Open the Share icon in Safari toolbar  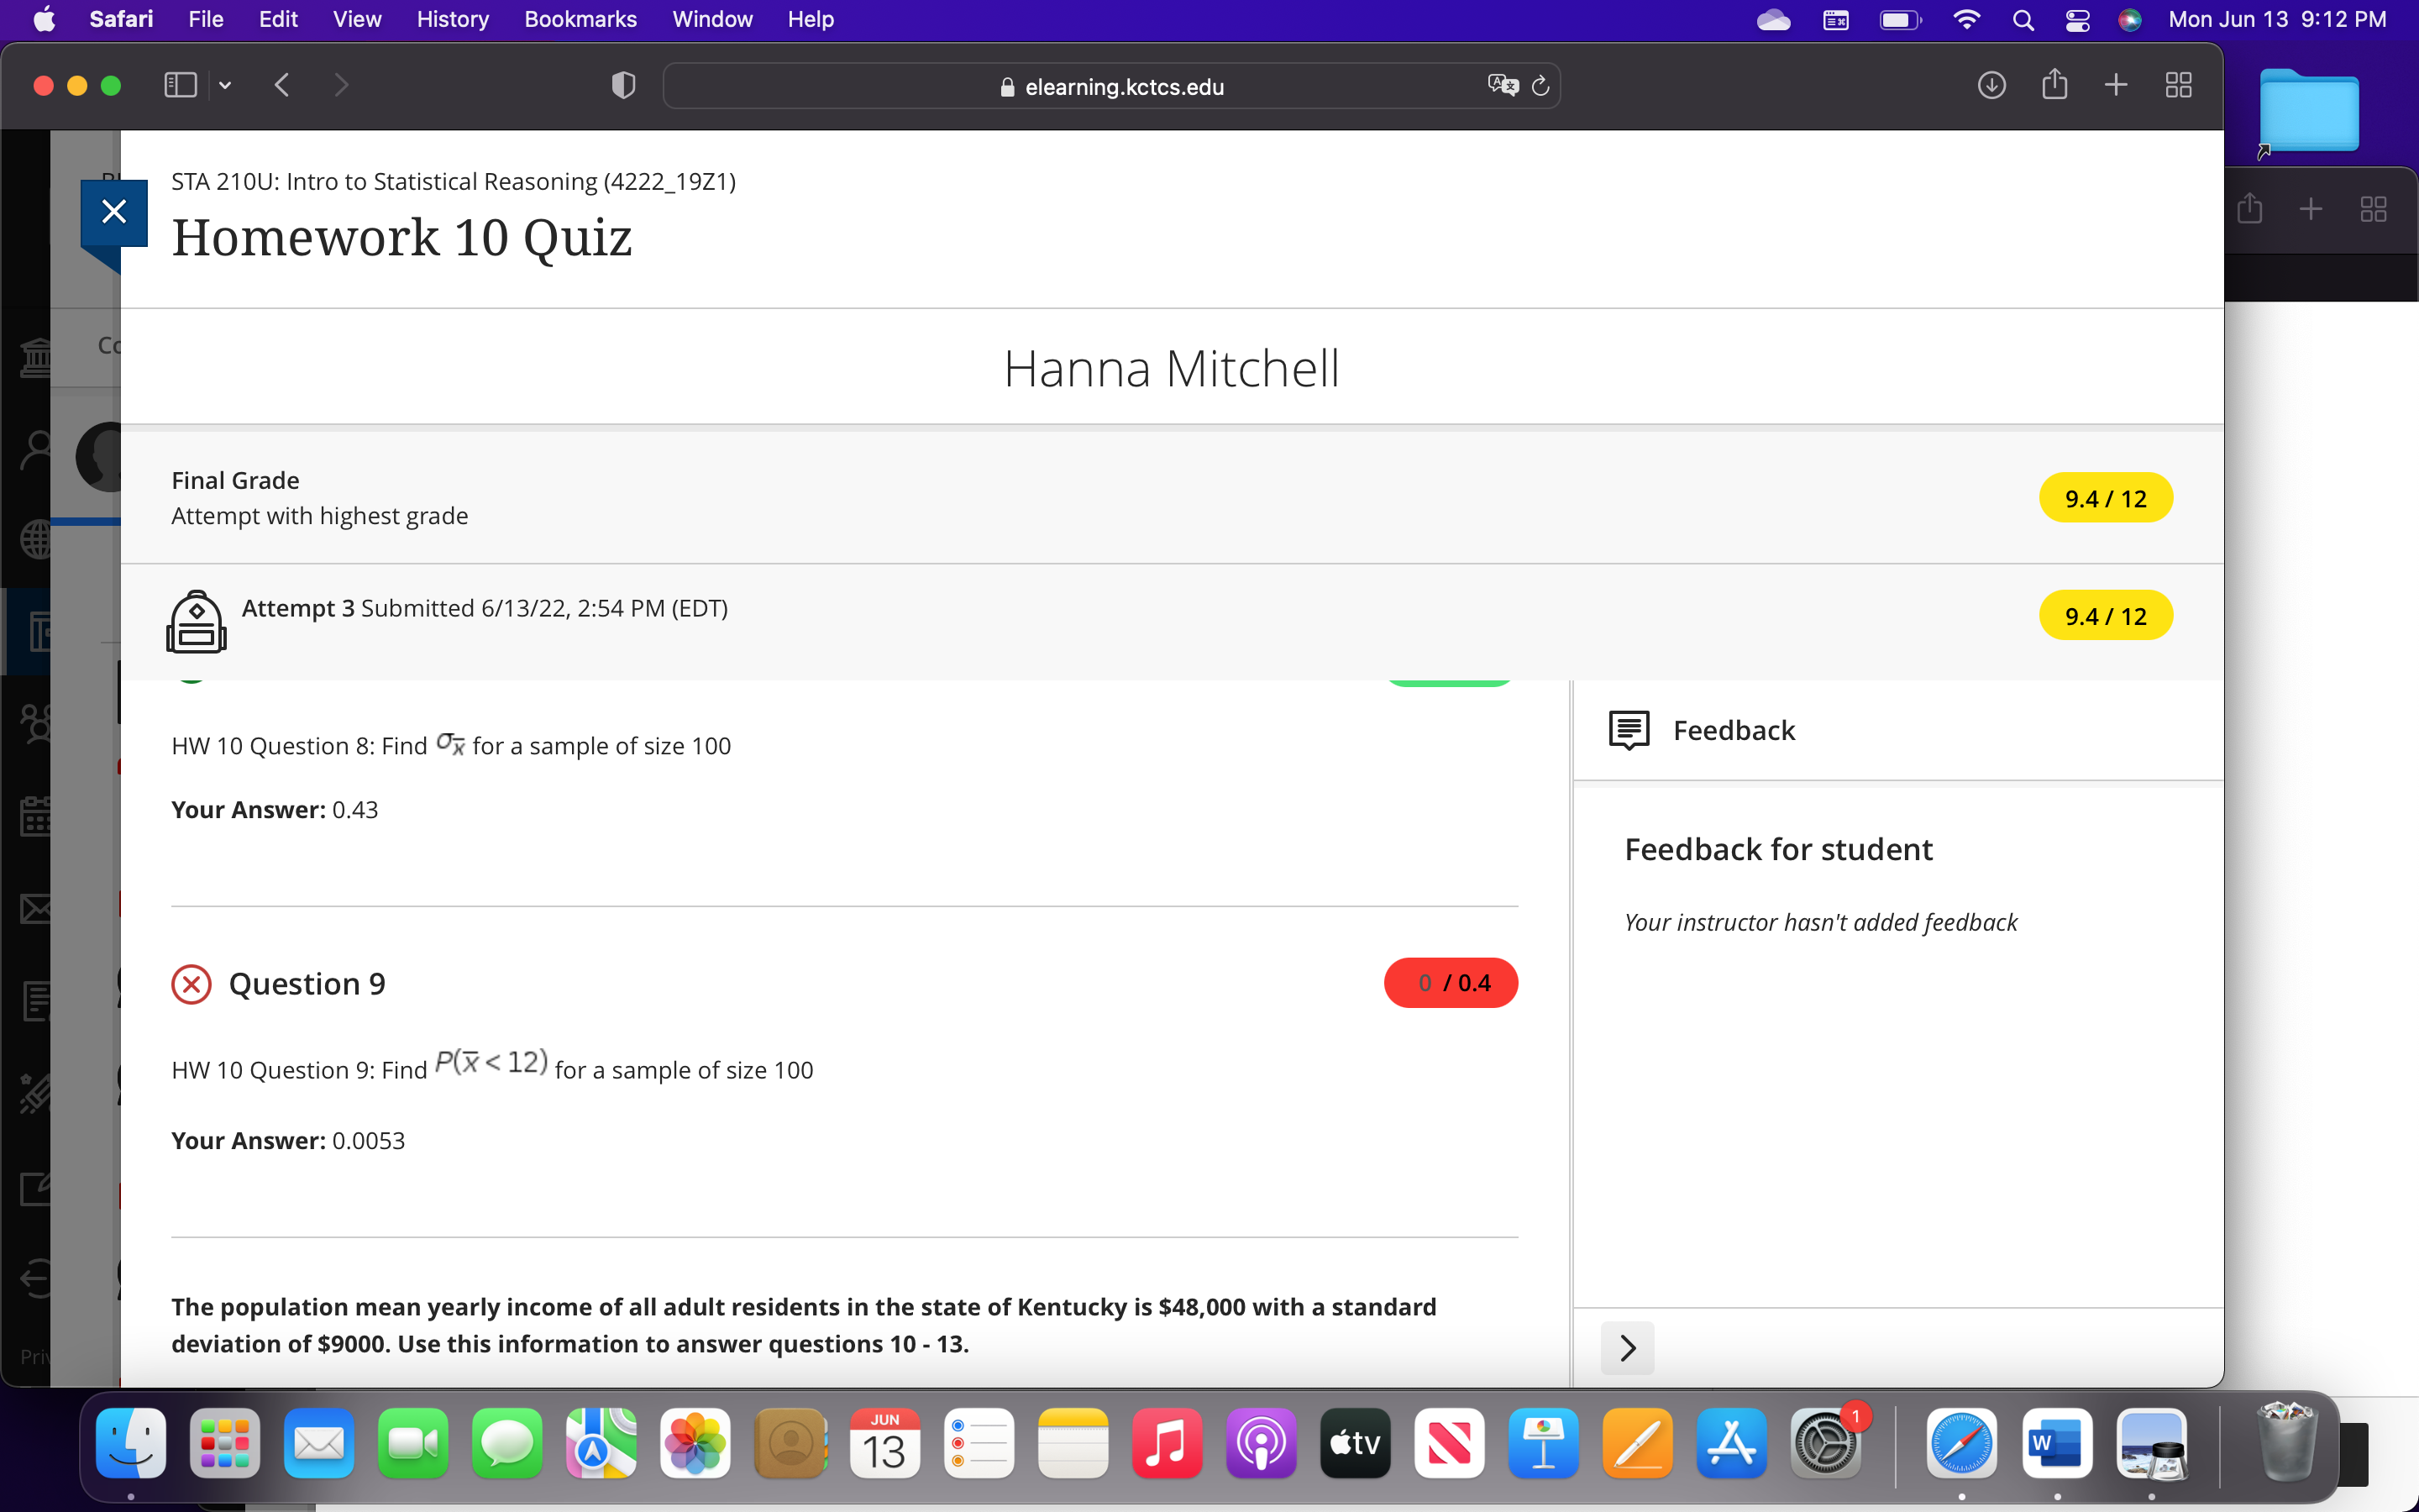[x=2054, y=85]
